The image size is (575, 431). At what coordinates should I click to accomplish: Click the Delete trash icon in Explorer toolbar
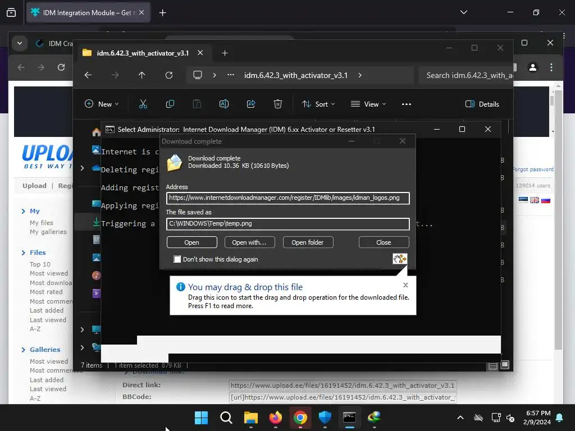click(278, 104)
